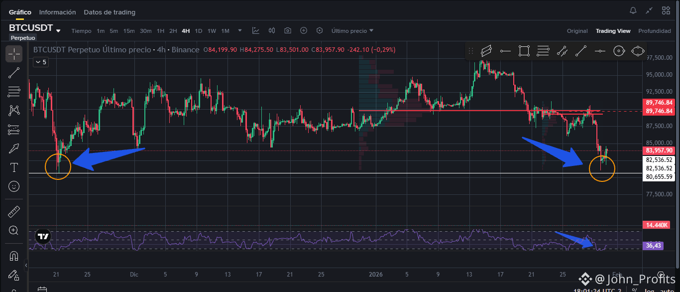680x292 pixels.
Task: Switch to the Gráfico tab
Action: [x=20, y=12]
